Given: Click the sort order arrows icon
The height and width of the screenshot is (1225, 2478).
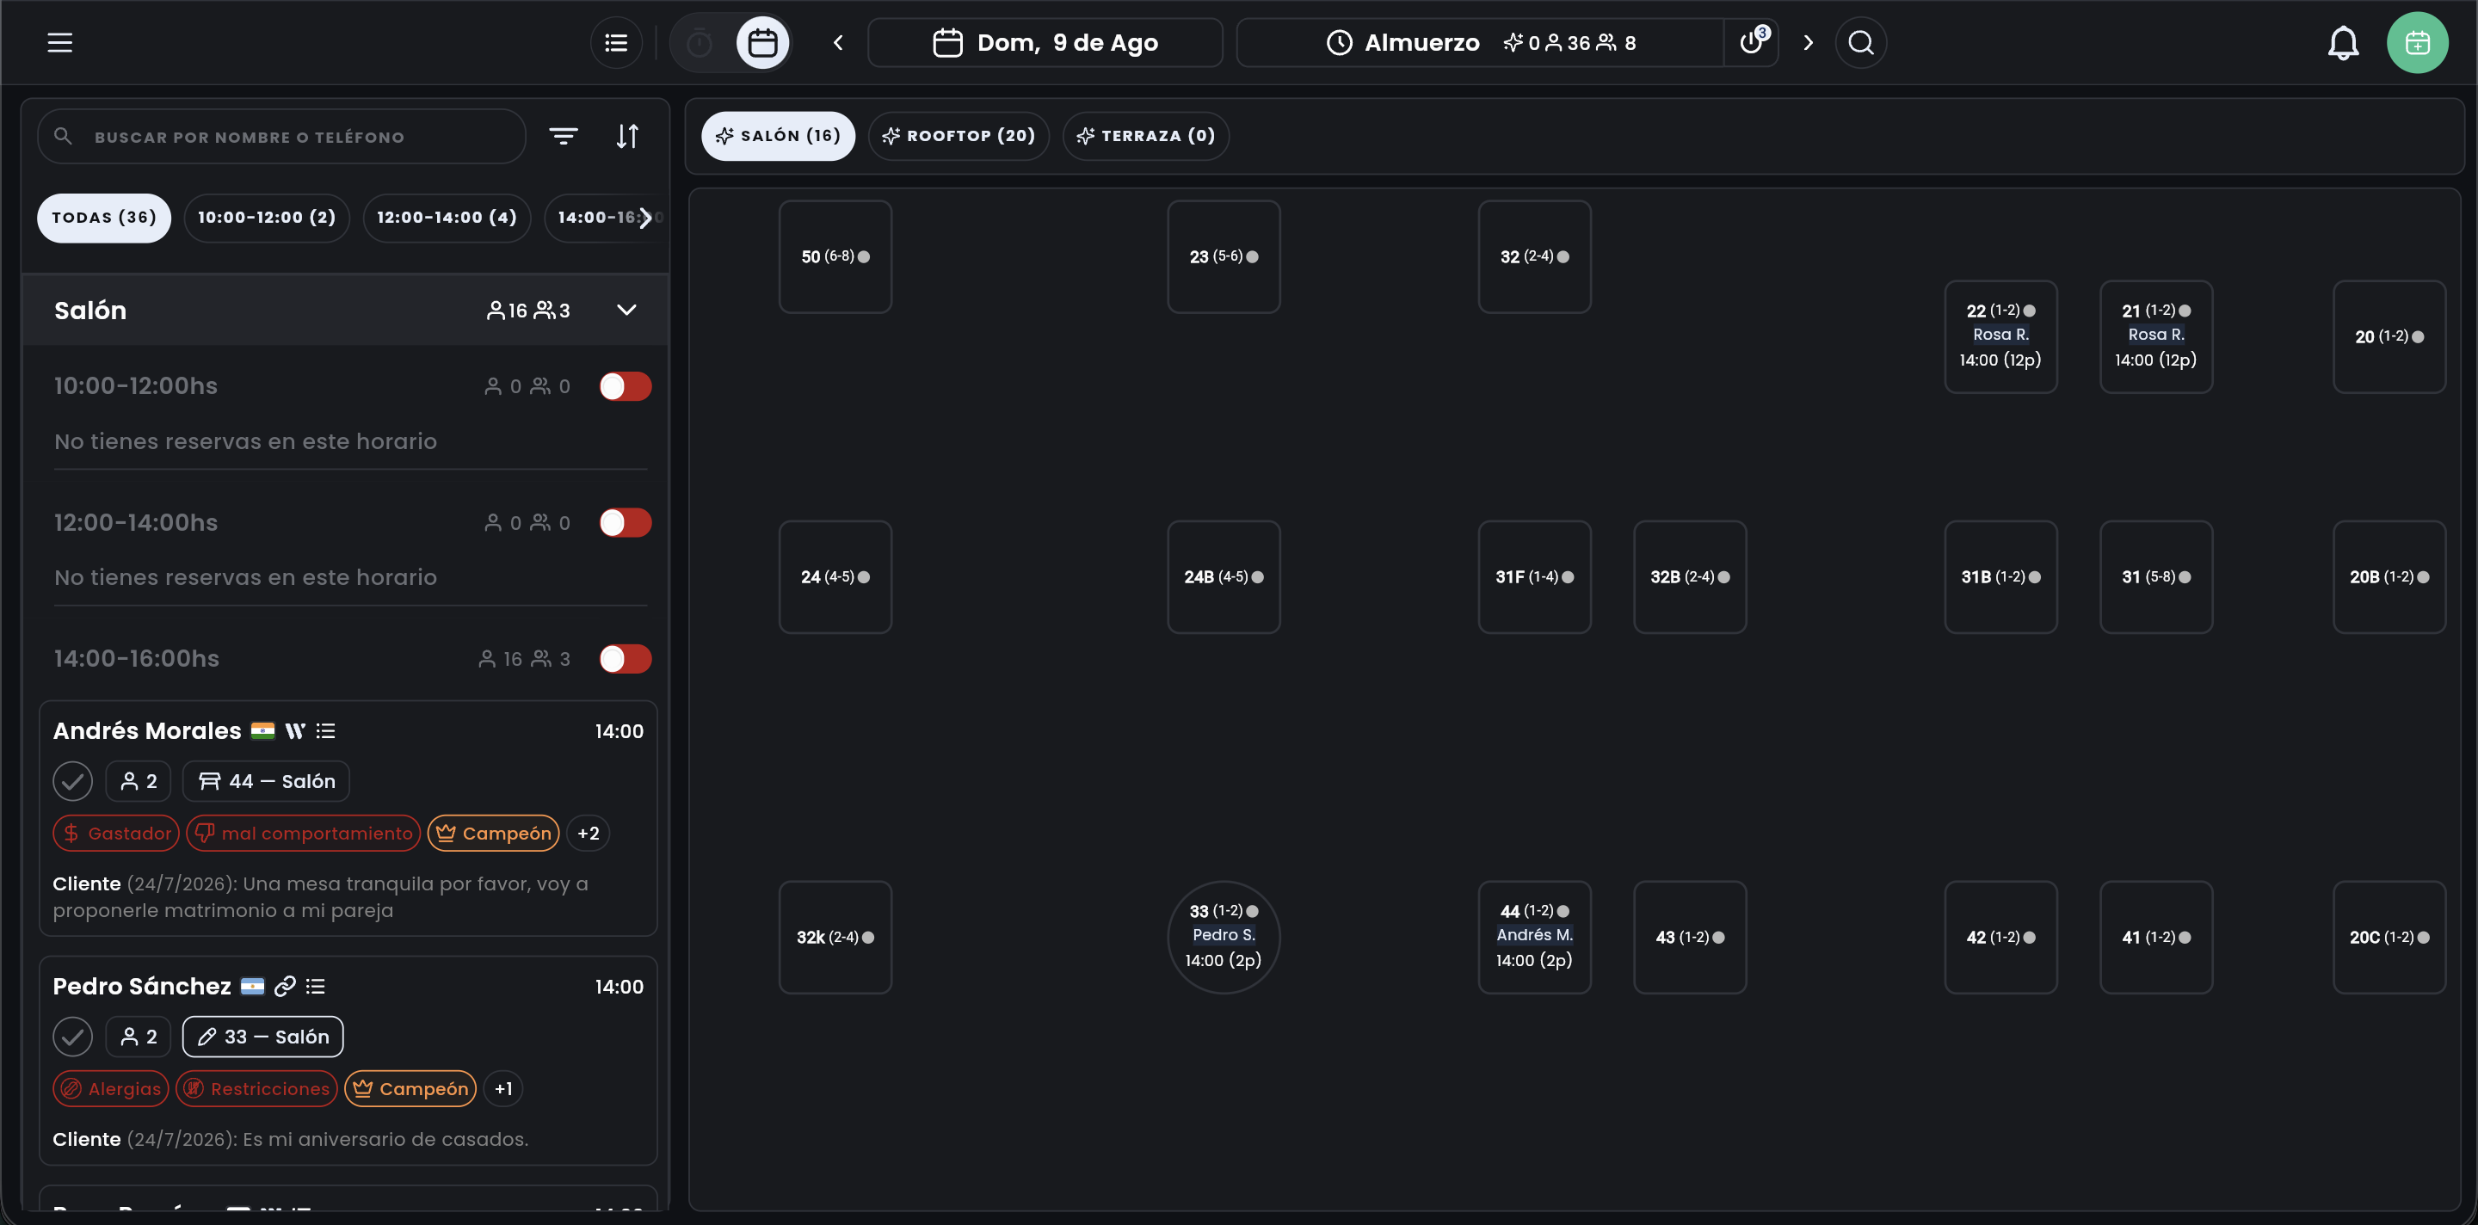Looking at the screenshot, I should point(627,137).
